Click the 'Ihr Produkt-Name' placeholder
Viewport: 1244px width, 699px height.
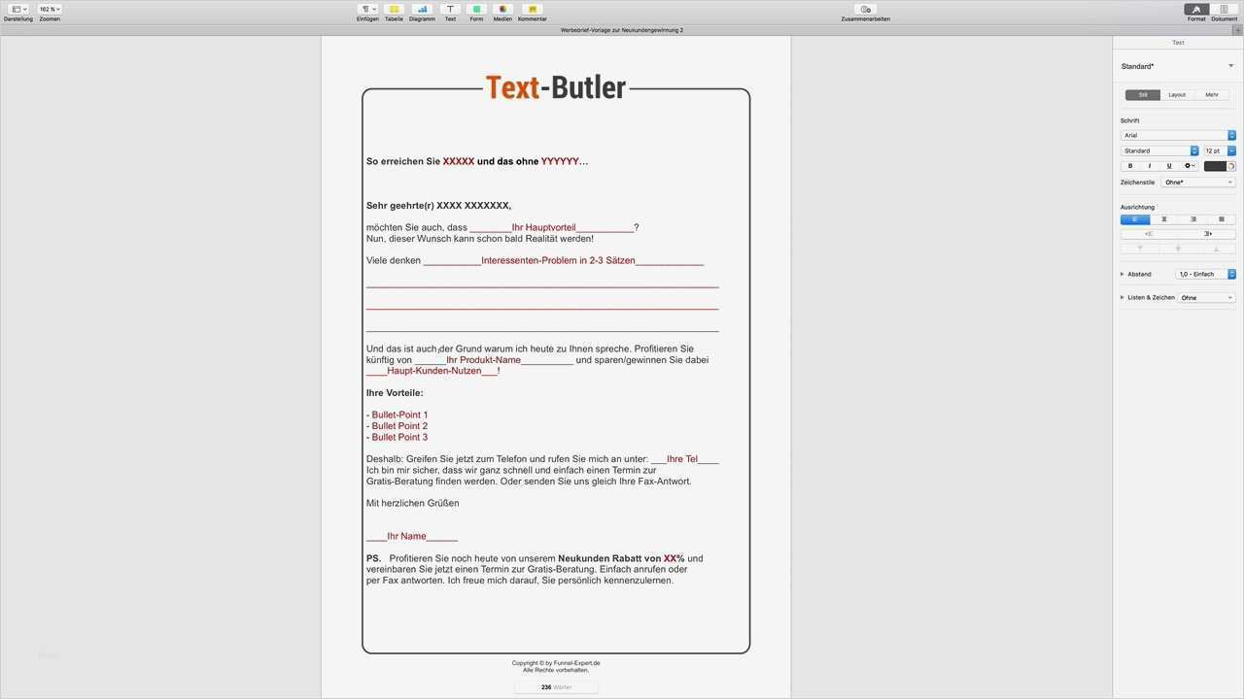(x=484, y=360)
